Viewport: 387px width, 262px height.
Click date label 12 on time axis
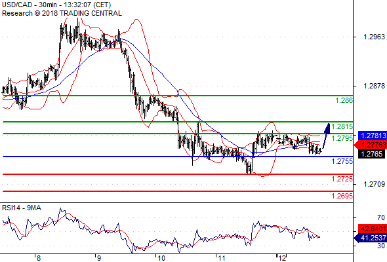coord(282,258)
